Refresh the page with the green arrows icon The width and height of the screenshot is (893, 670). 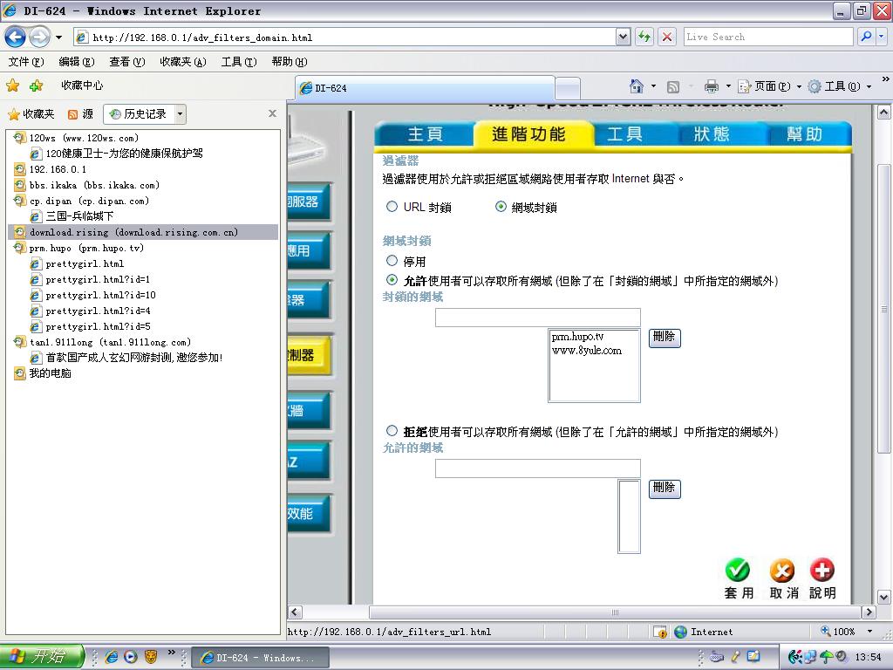pyautogui.click(x=644, y=37)
